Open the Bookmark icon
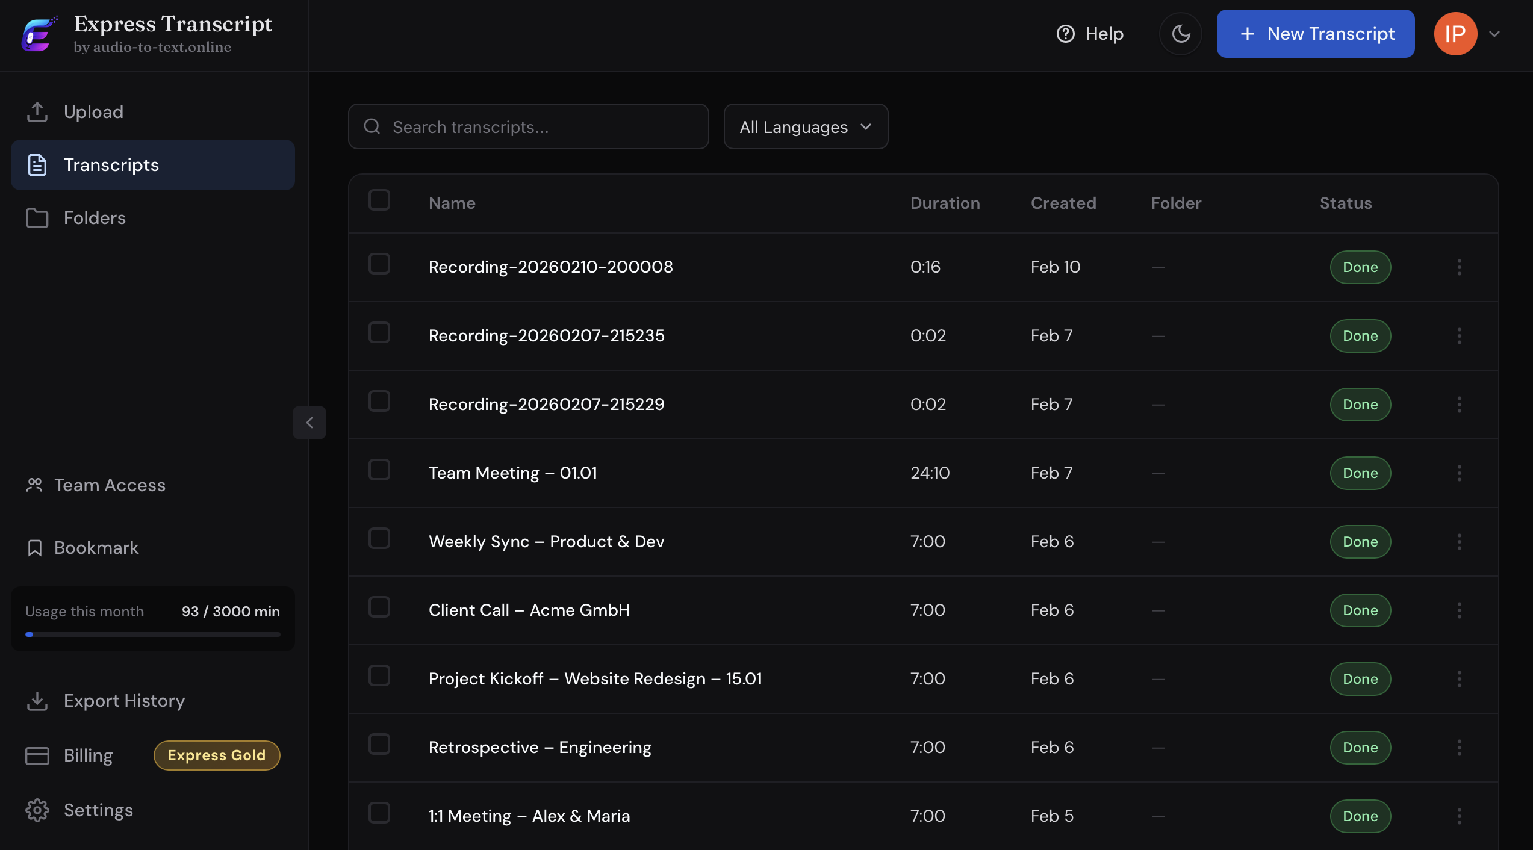 [x=34, y=547]
